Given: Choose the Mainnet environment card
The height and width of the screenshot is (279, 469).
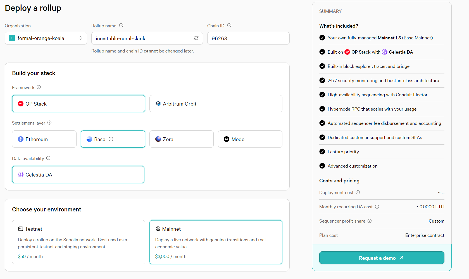Looking at the screenshot, I should [216, 242].
